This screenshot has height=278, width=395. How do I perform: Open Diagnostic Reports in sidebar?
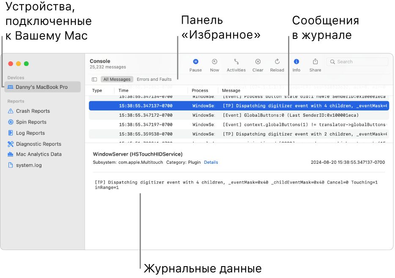point(38,144)
